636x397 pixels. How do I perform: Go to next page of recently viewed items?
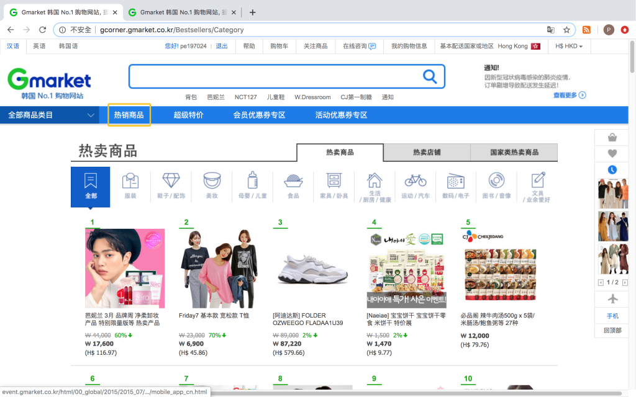click(625, 282)
